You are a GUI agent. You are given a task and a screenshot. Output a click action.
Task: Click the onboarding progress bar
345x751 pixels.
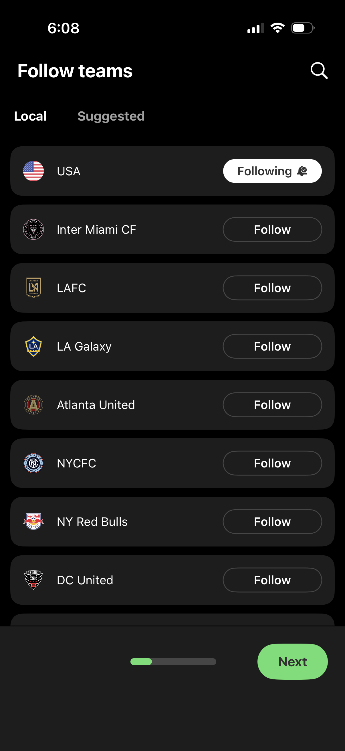[x=173, y=662]
